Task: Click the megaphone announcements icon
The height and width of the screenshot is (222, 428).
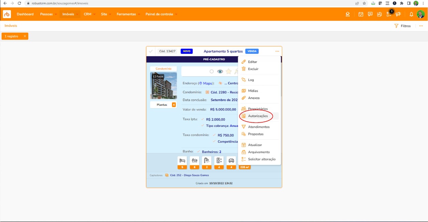Action: (398, 14)
